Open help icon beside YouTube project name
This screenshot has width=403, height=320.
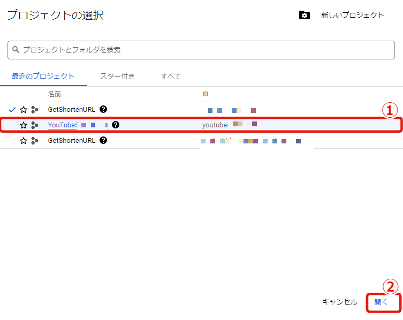[116, 125]
